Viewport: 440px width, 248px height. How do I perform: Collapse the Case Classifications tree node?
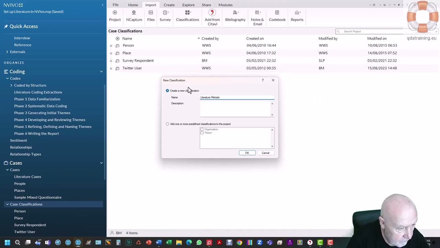[x=7, y=204]
